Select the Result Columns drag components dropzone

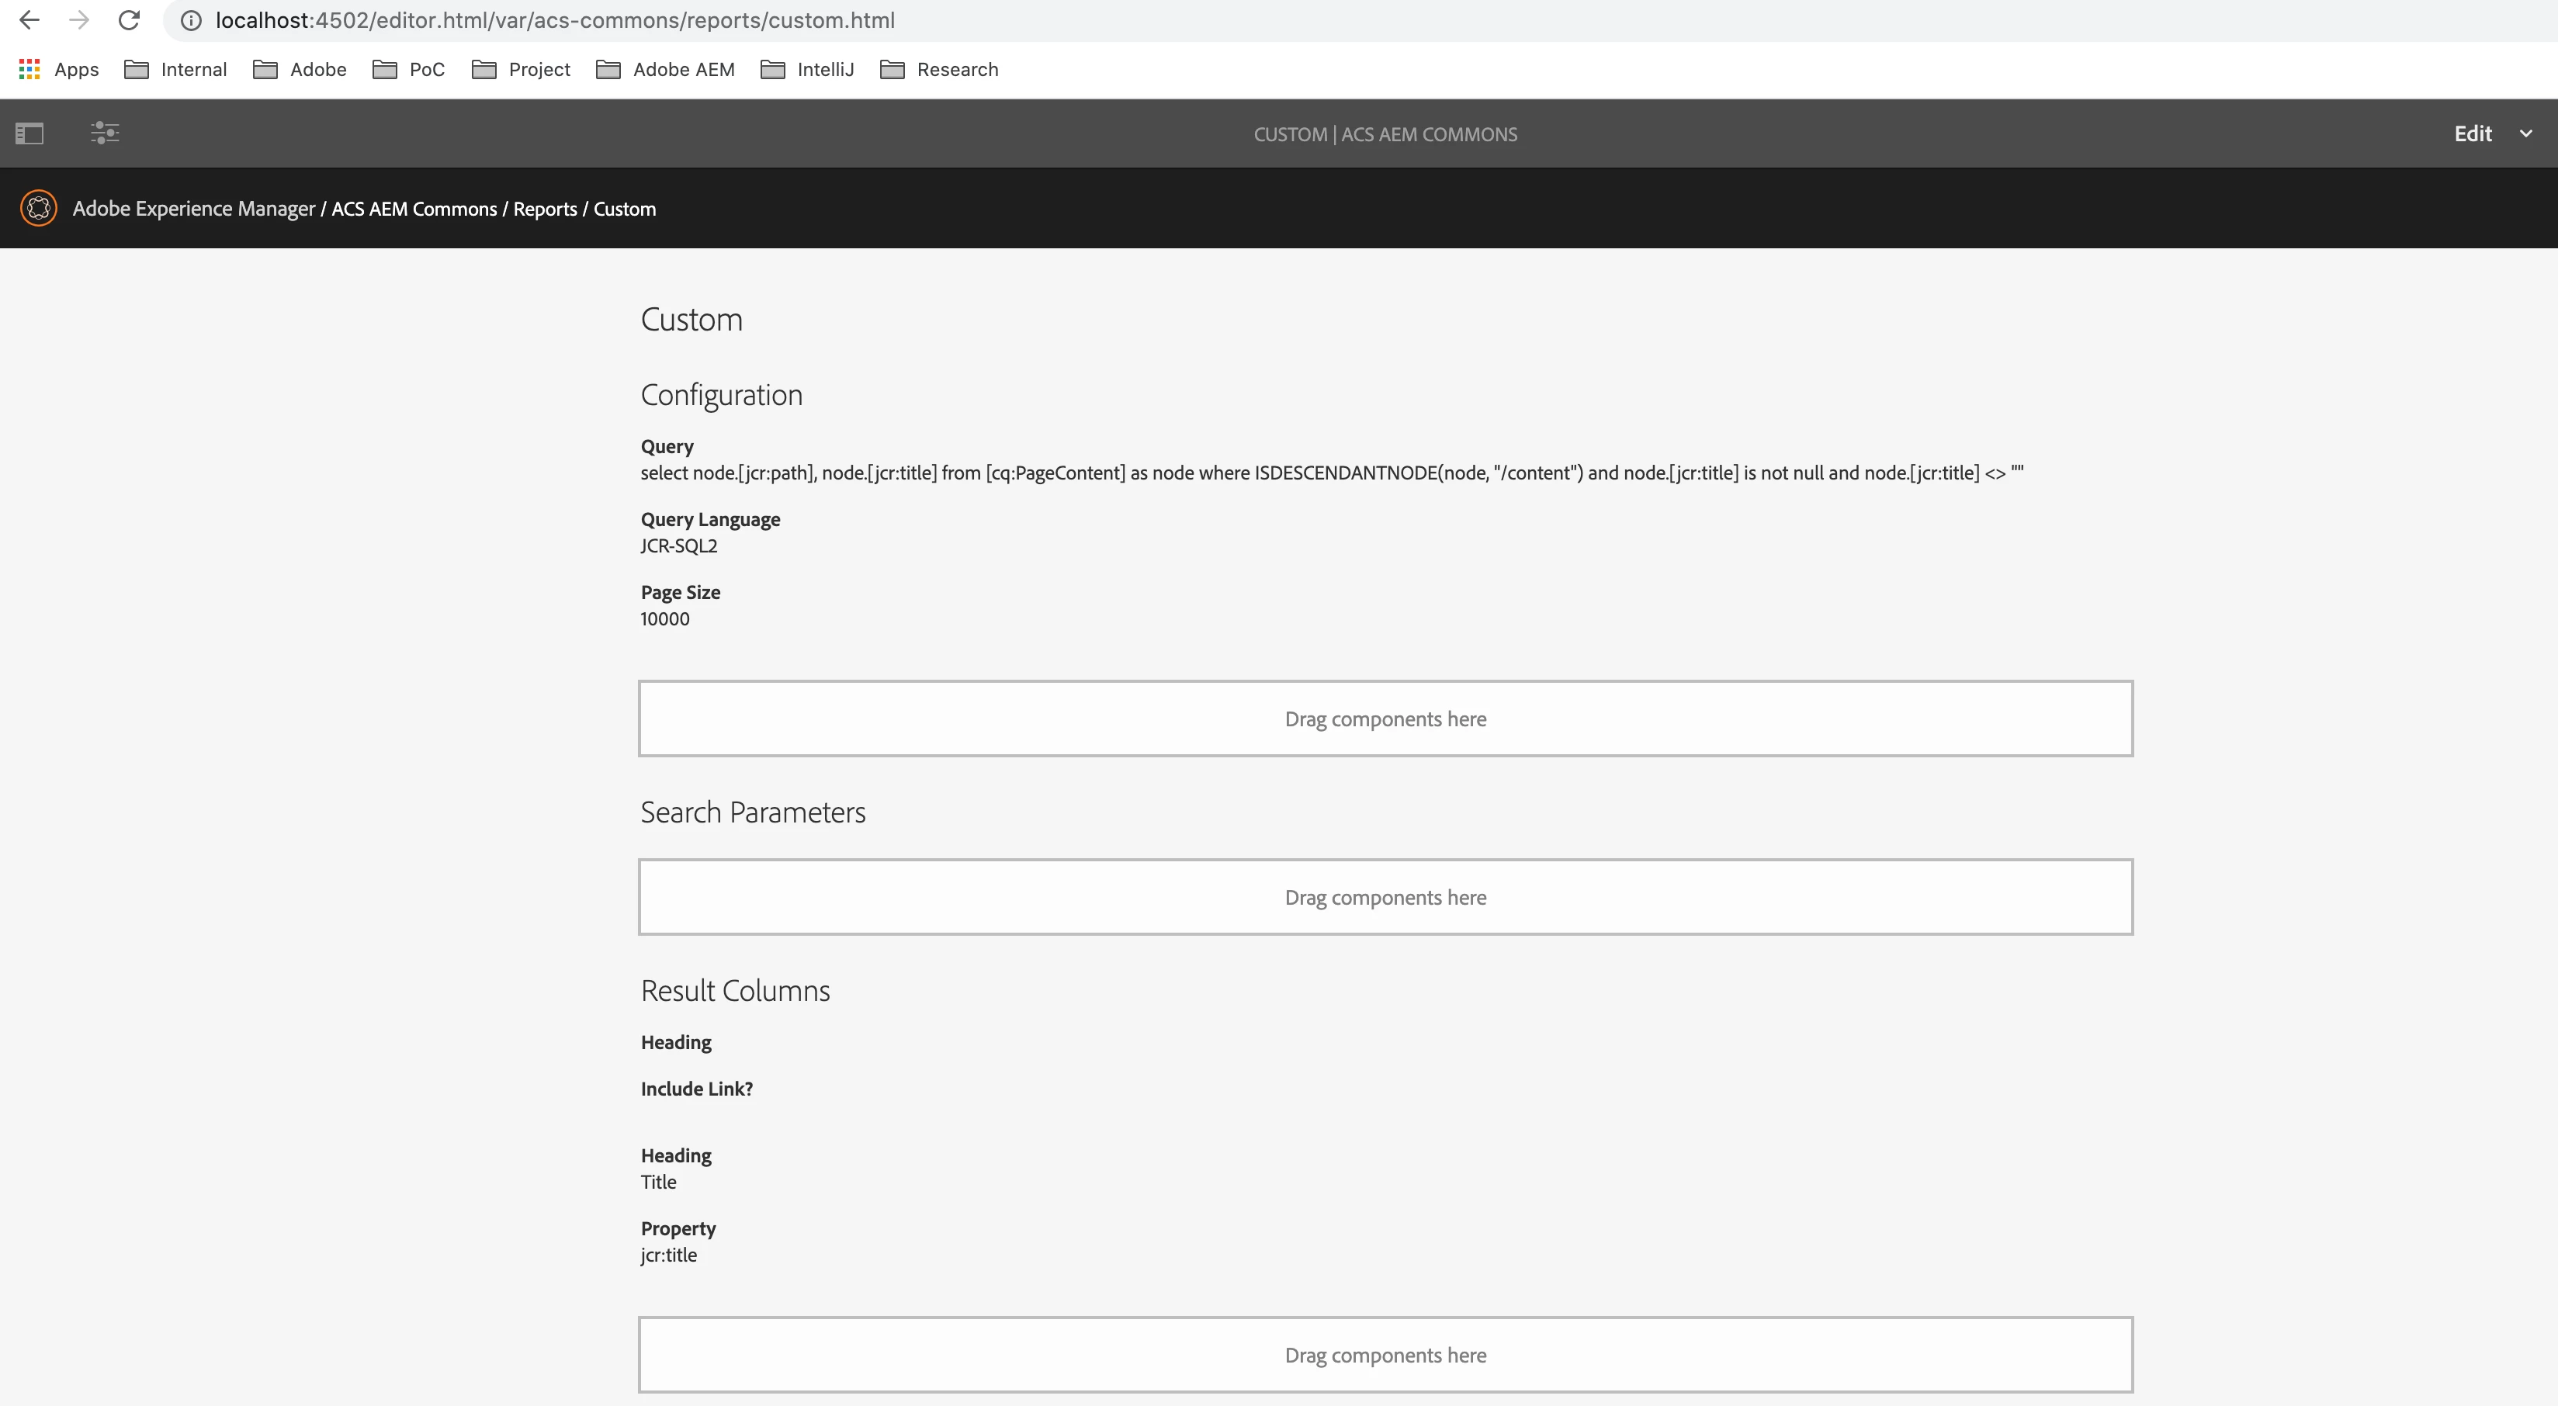point(1385,1356)
